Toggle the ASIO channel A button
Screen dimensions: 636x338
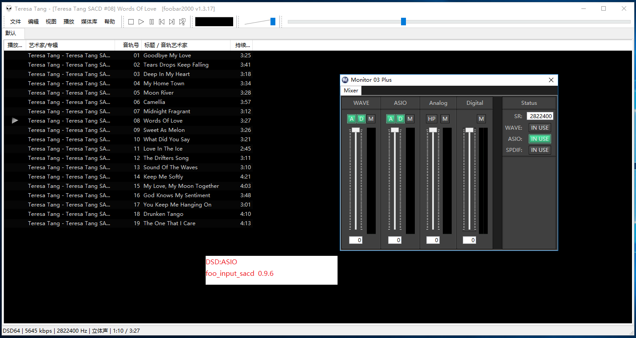390,119
